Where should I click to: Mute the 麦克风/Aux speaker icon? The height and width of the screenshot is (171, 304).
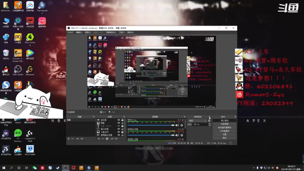(x=177, y=125)
